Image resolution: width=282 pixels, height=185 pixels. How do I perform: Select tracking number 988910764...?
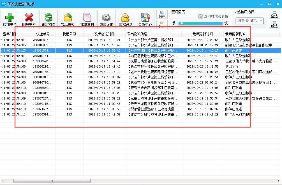pos(43,56)
